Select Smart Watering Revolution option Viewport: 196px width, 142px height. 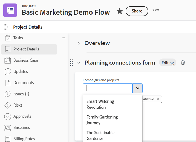pos(100,104)
